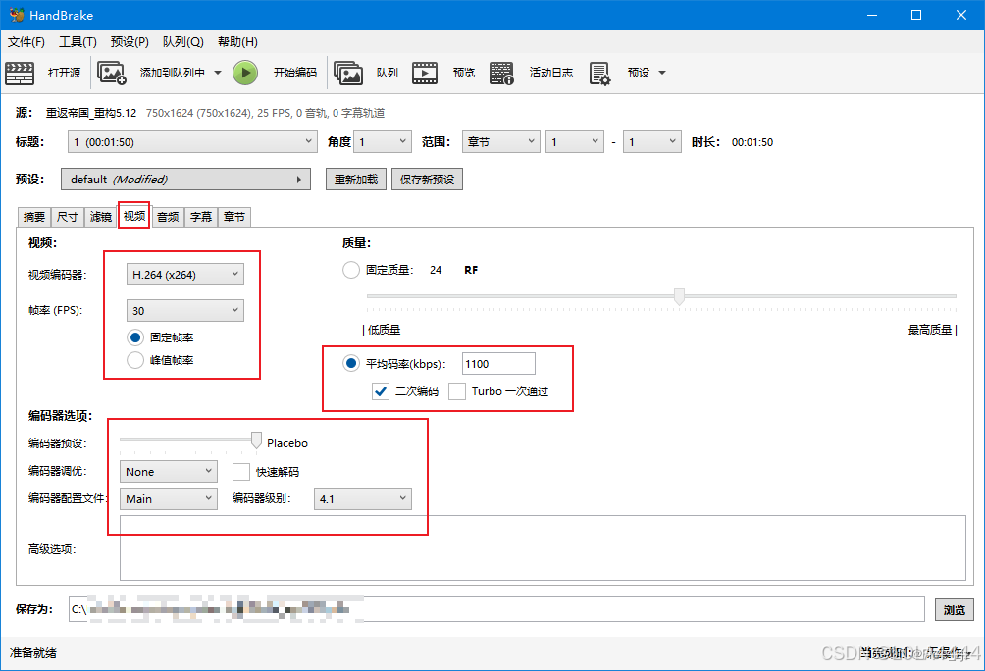Open the 帮助(H) menu
Viewport: 985px width, 671px height.
[x=237, y=41]
